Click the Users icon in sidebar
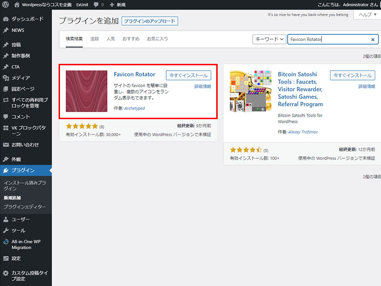The width and height of the screenshot is (381, 286). 6,219
